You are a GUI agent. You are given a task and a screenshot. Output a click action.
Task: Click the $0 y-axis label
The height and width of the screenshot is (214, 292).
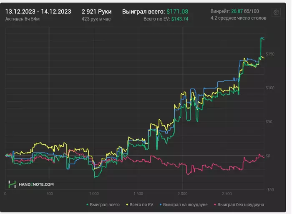(x=268, y=156)
